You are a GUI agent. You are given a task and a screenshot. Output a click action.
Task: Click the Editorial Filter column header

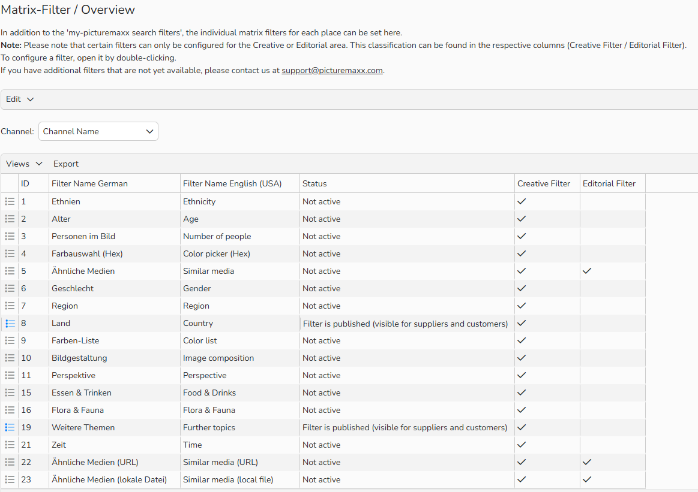[x=613, y=183]
